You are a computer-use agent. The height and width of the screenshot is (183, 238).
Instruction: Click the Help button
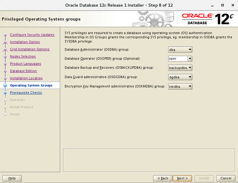coord(12,178)
